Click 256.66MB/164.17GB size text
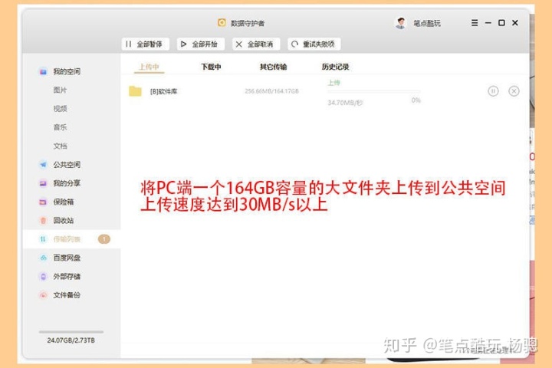The height and width of the screenshot is (368, 552). tap(271, 91)
